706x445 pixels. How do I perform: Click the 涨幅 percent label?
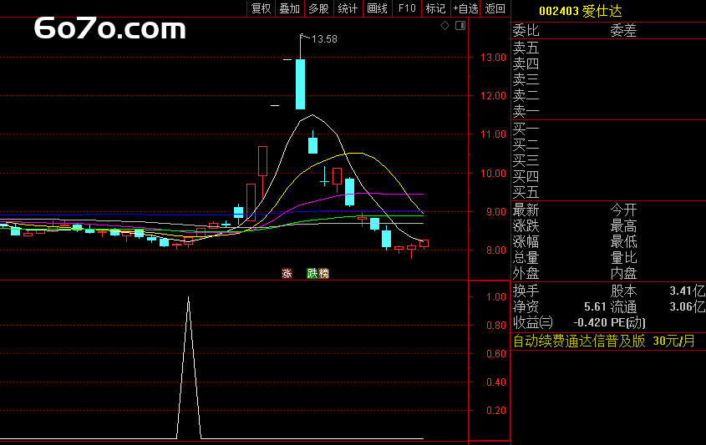click(526, 241)
